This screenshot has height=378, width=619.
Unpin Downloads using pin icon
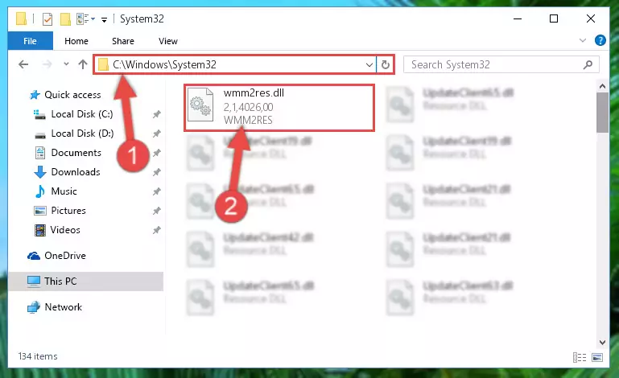tap(157, 172)
